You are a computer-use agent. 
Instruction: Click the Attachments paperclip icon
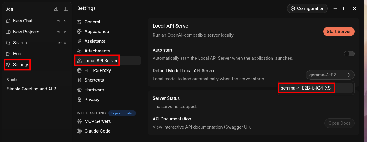click(x=79, y=51)
